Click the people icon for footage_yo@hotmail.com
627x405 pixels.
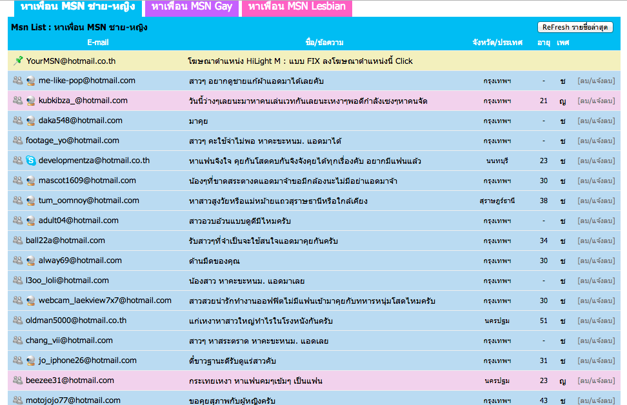pyautogui.click(x=17, y=141)
